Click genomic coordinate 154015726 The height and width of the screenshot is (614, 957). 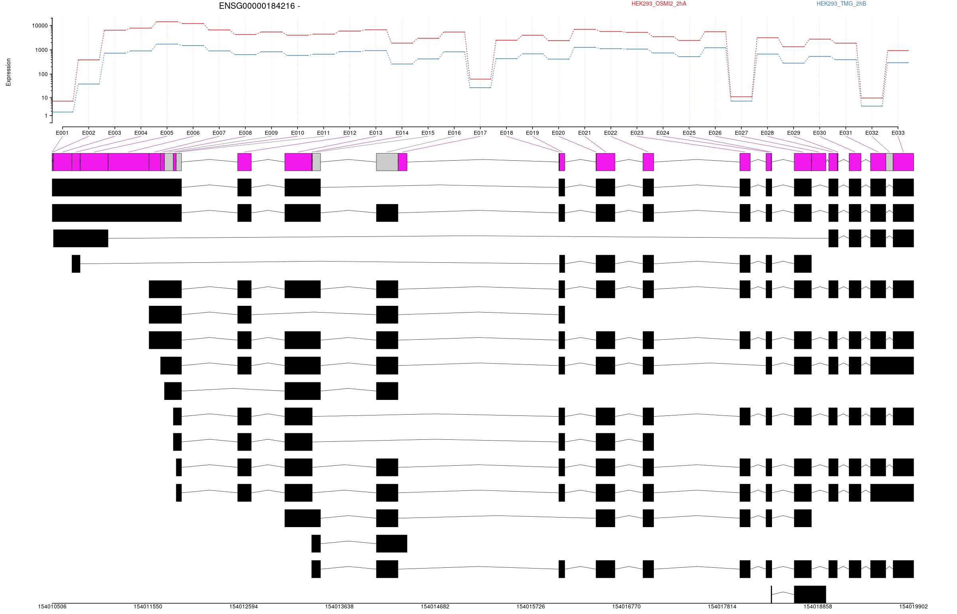coord(531,606)
